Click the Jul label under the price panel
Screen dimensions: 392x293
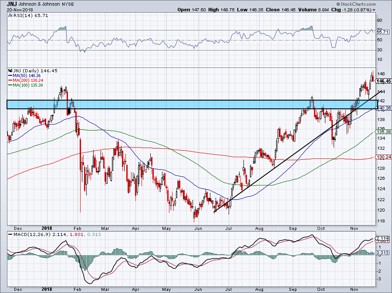(x=228, y=228)
